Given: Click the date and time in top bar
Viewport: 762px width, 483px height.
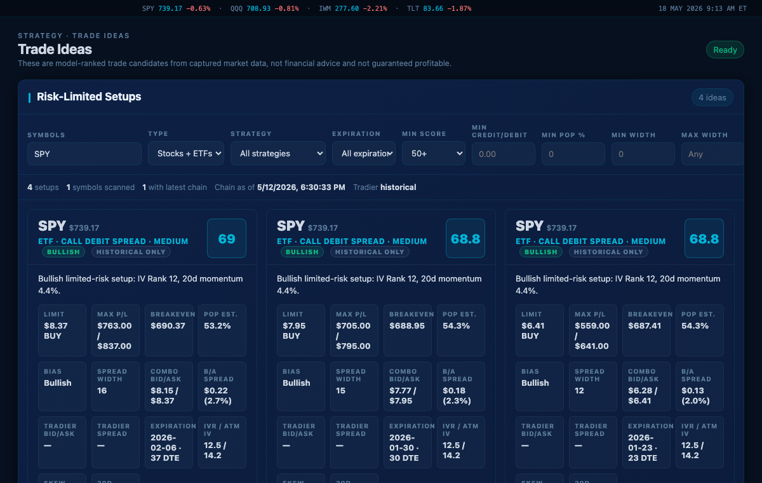Looking at the screenshot, I should [702, 9].
